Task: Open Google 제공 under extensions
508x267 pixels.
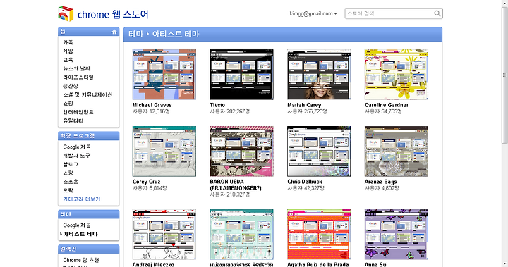Action: tap(77, 147)
